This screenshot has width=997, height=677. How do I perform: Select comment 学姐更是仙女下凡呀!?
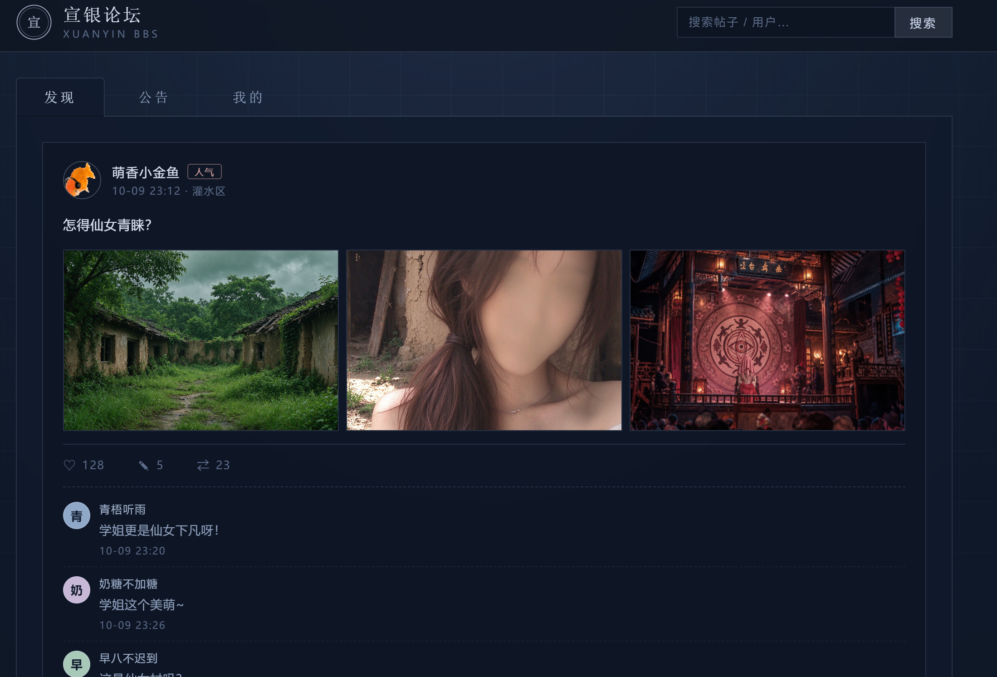159,530
